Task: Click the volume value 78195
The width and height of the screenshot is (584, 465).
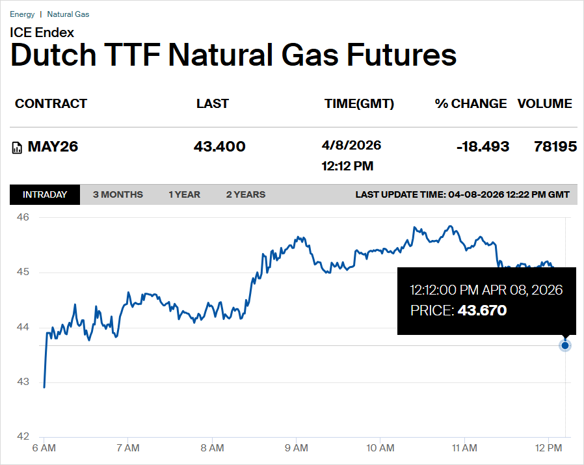Action: [x=555, y=147]
